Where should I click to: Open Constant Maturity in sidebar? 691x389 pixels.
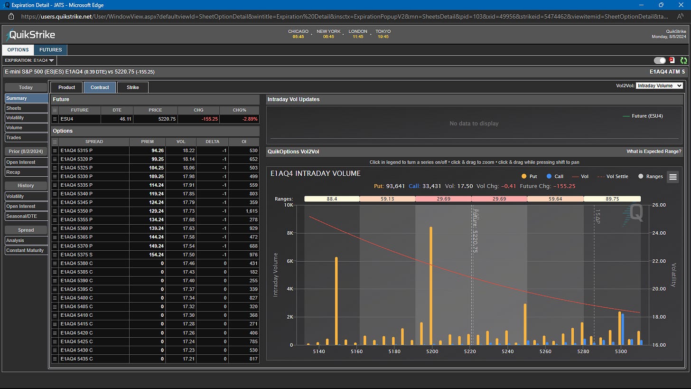(26, 250)
